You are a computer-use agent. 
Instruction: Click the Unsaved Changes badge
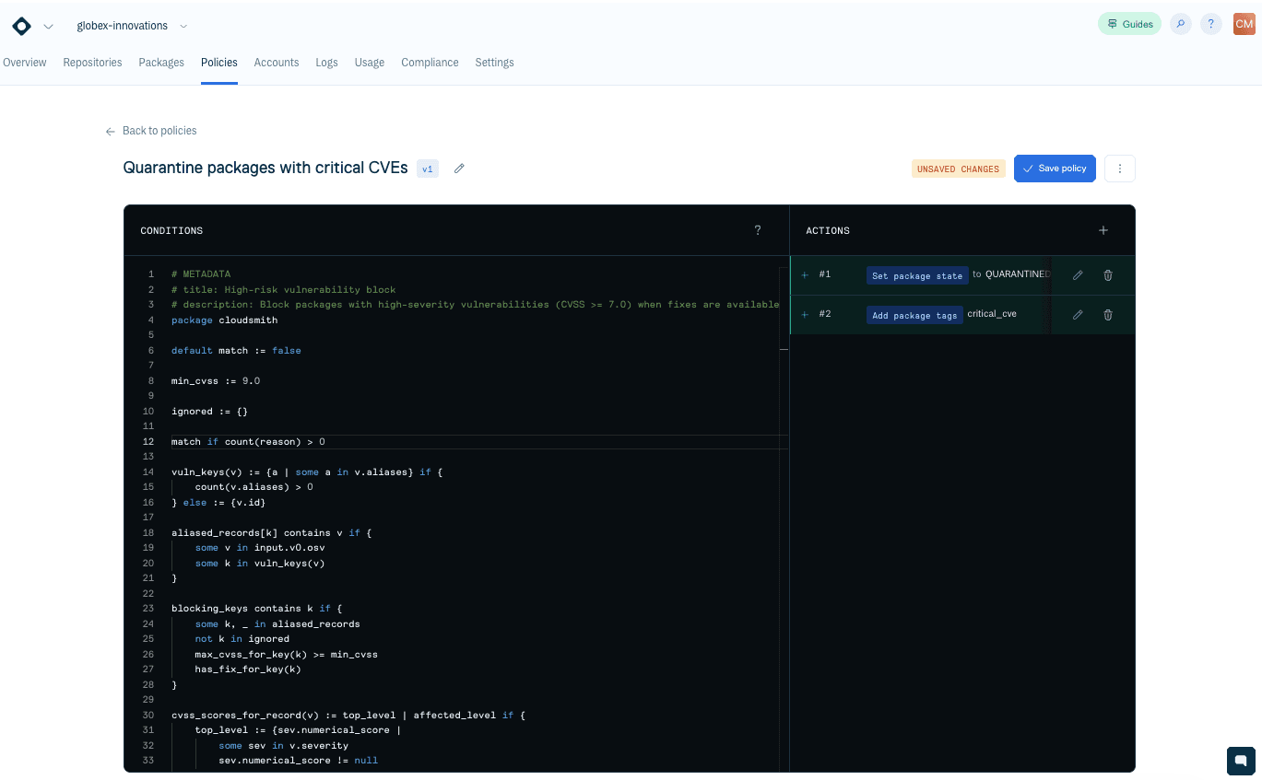pos(958,169)
